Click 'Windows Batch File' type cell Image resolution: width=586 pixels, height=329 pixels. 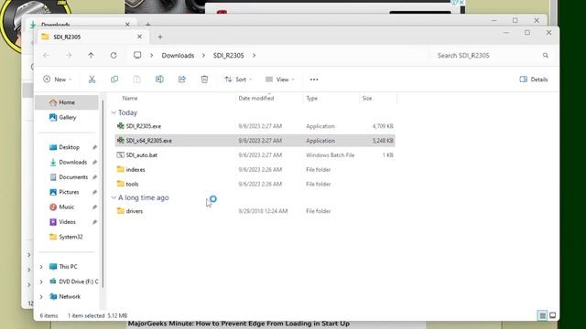click(x=330, y=154)
